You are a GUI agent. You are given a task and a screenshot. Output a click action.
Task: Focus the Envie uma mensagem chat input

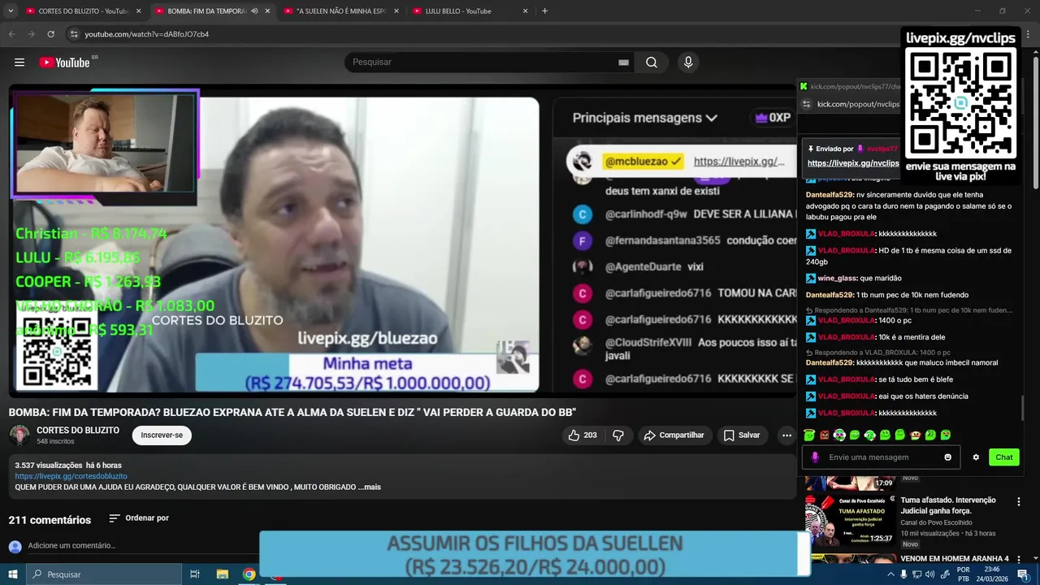point(882,457)
